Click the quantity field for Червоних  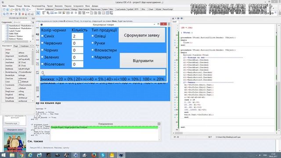[x=77, y=43]
